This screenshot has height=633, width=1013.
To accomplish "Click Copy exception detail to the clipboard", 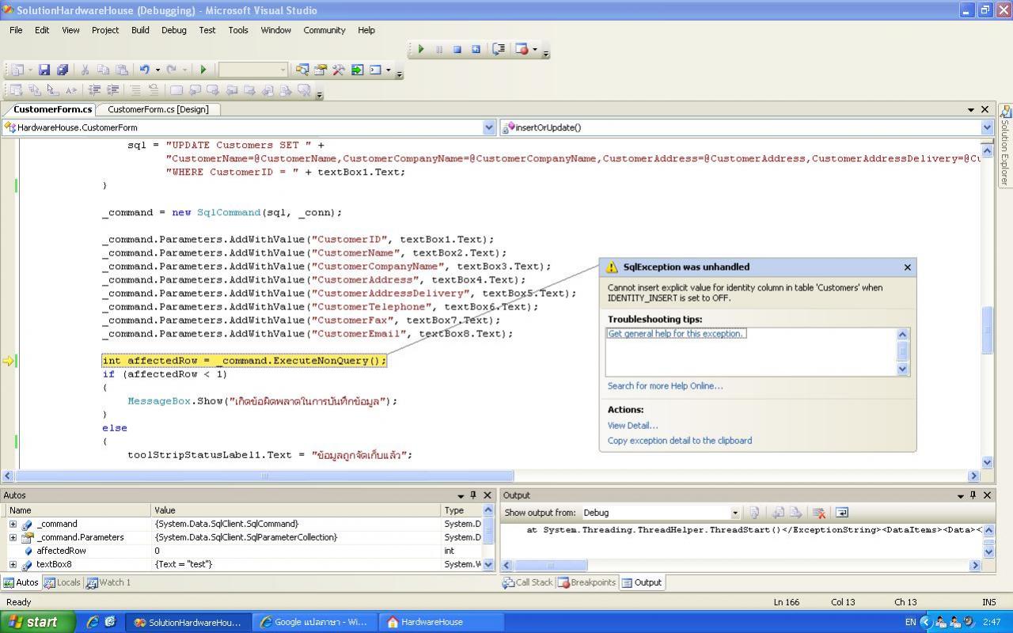I will (680, 441).
